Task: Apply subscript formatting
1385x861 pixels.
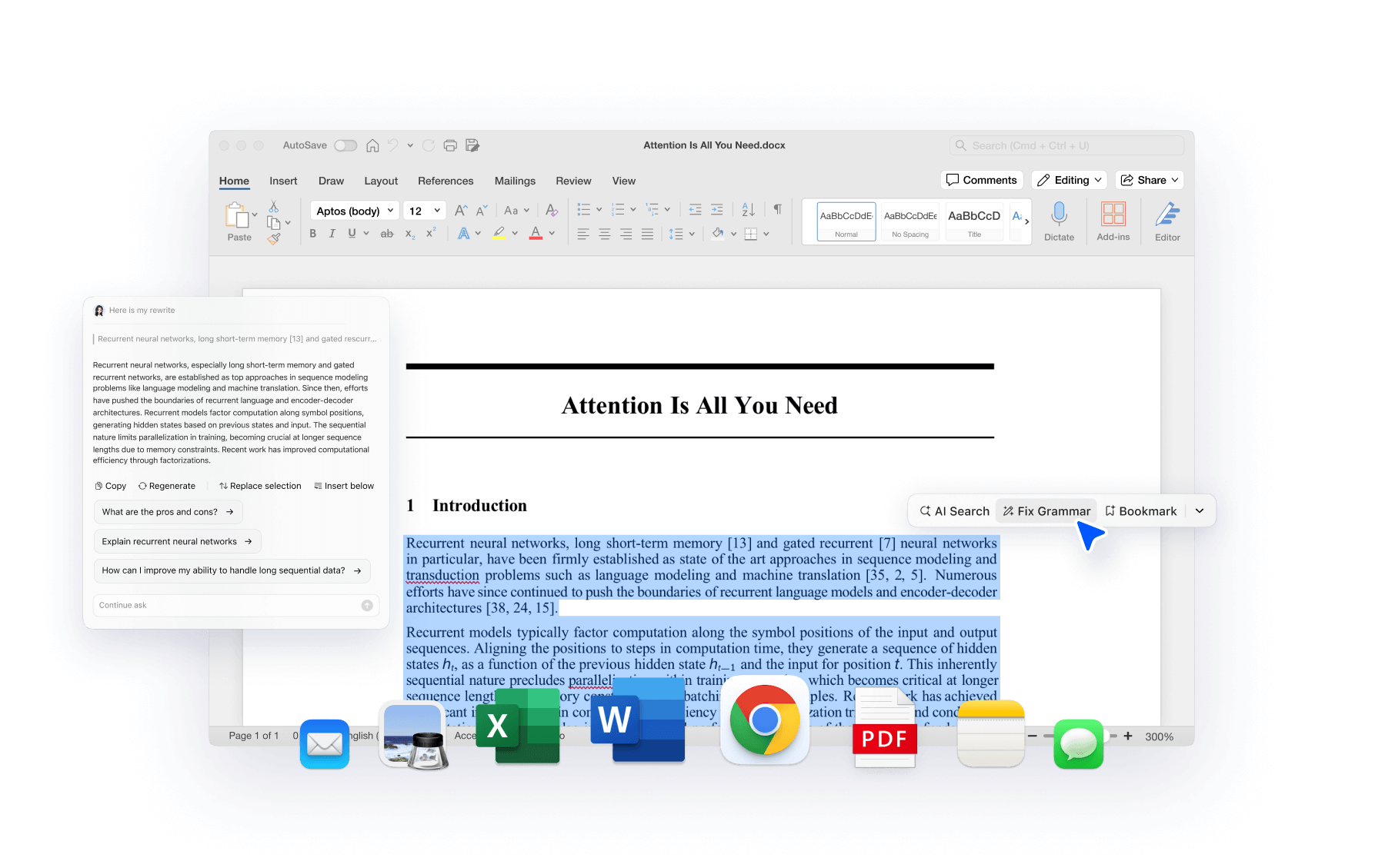Action: [x=410, y=234]
